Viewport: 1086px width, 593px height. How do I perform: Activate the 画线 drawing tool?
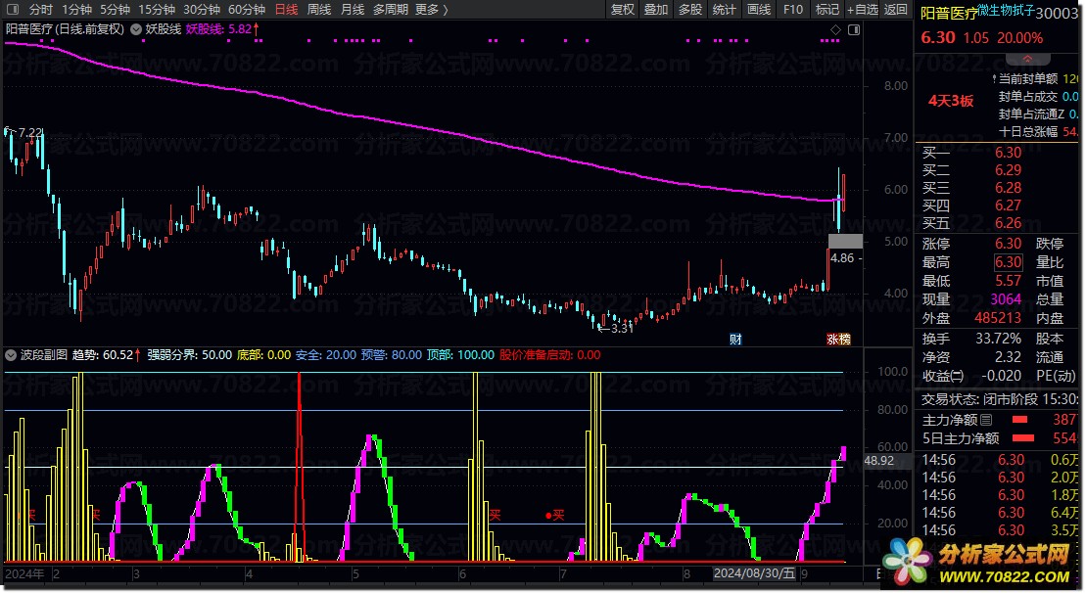(759, 10)
